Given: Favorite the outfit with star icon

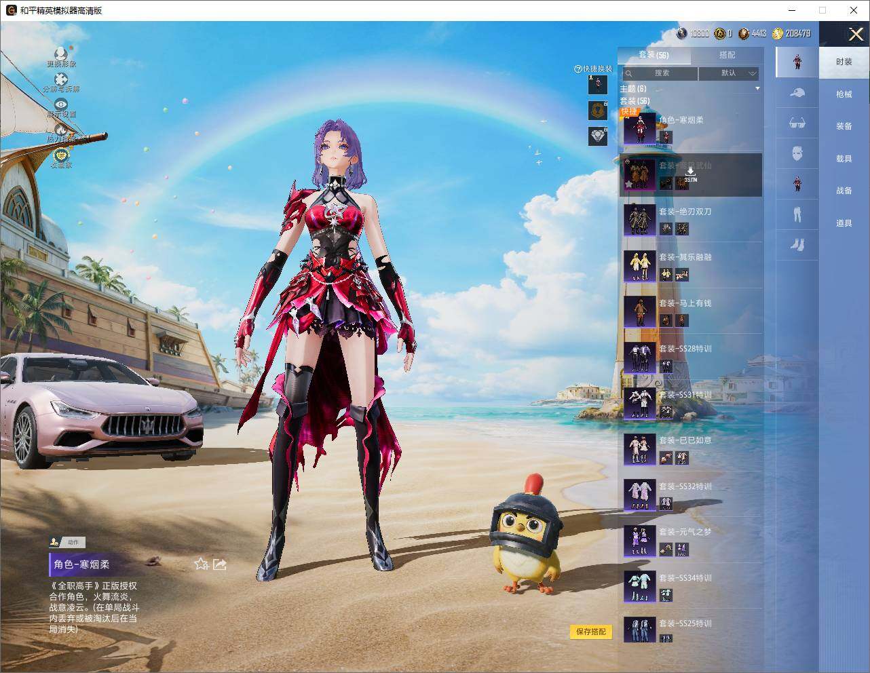Looking at the screenshot, I should [201, 564].
